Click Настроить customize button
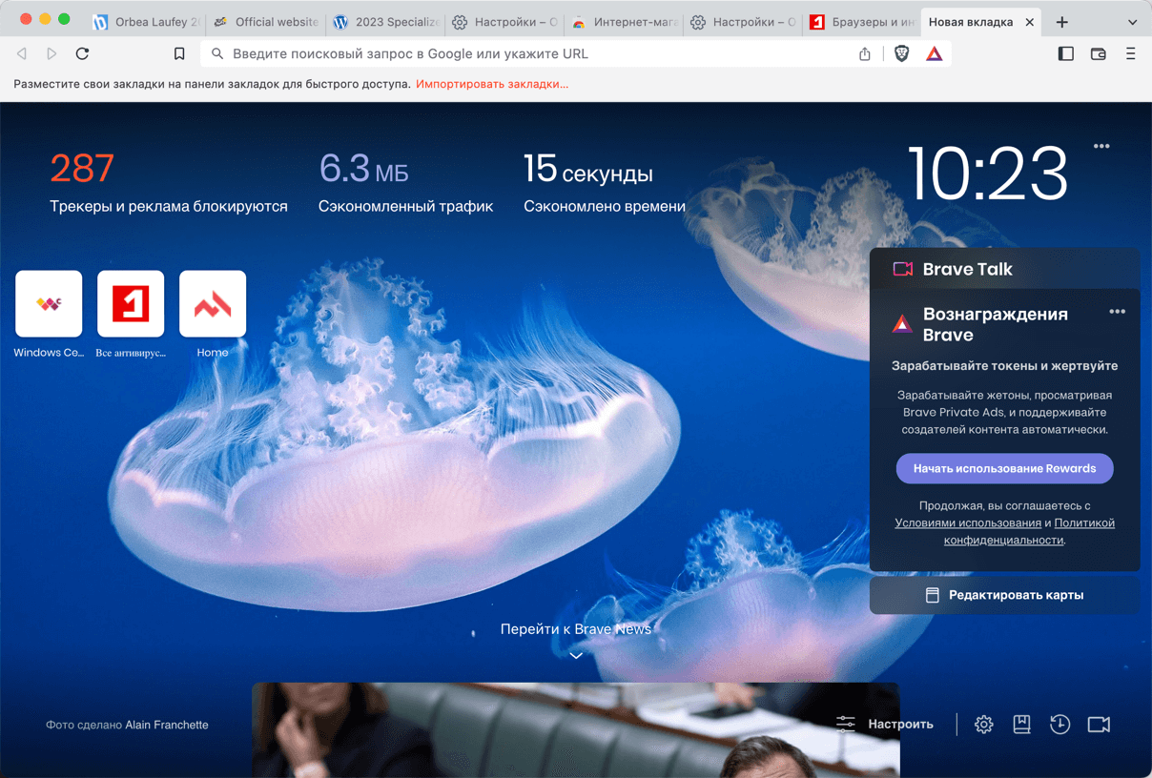 pyautogui.click(x=885, y=725)
